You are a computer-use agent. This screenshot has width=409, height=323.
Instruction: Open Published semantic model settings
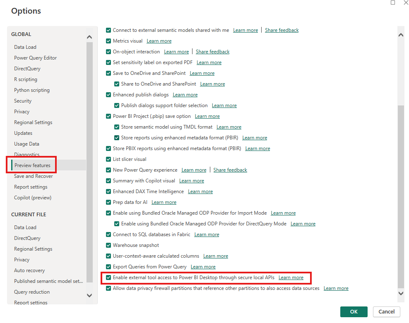pyautogui.click(x=48, y=281)
